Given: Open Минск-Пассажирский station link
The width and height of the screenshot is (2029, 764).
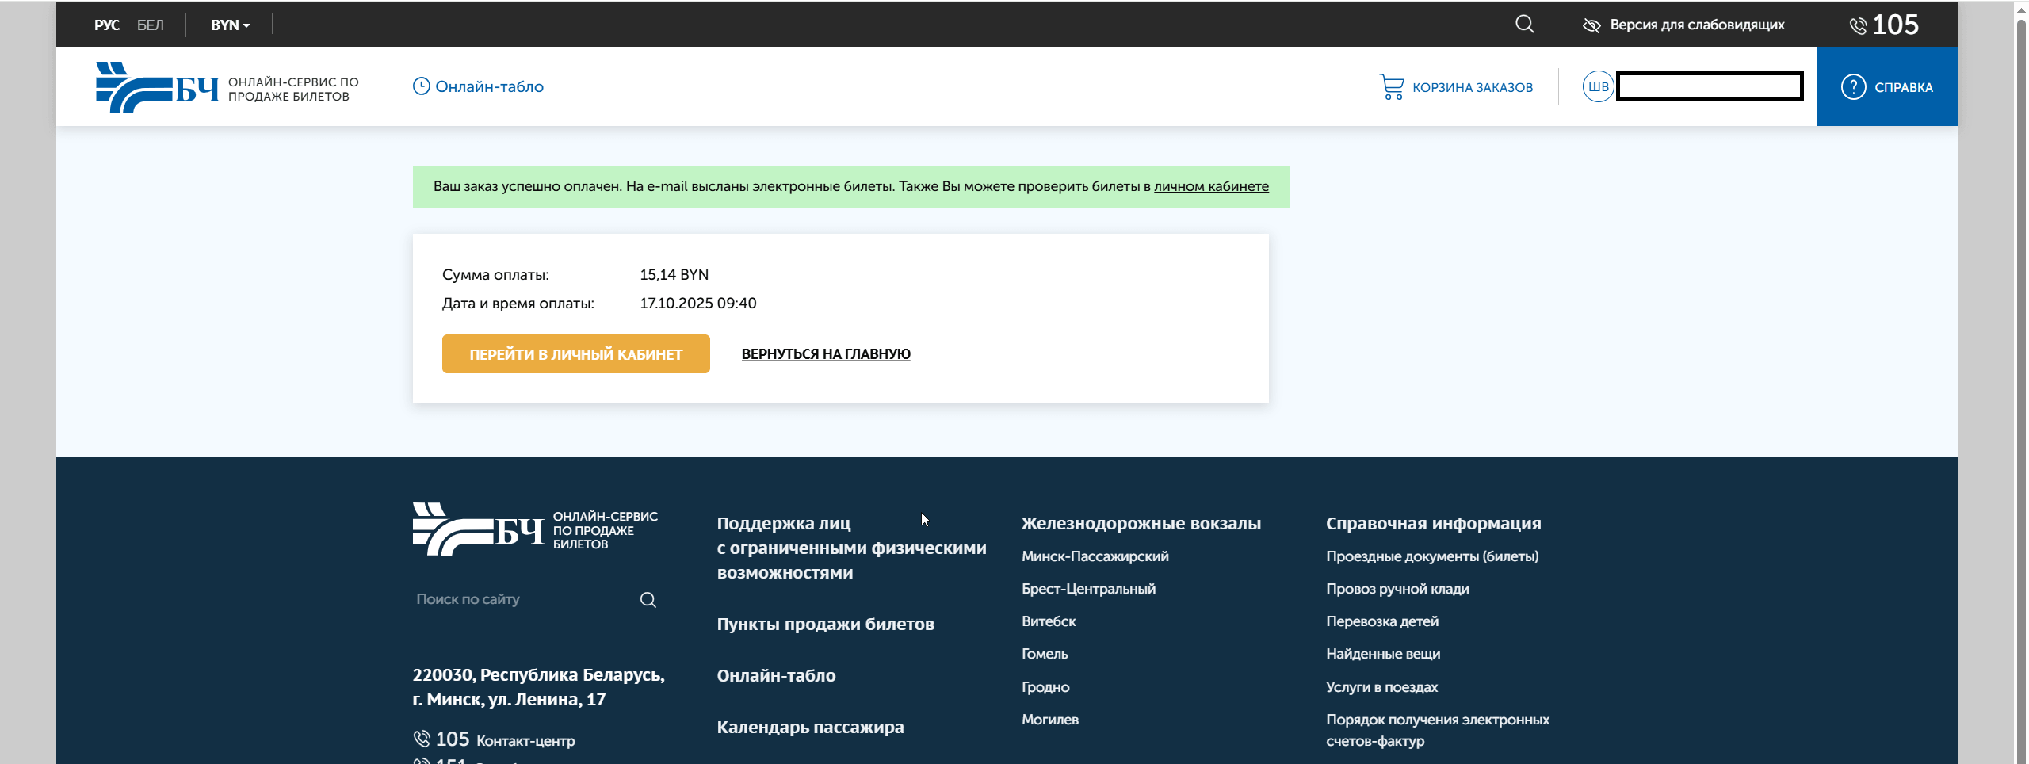Looking at the screenshot, I should 1095,556.
